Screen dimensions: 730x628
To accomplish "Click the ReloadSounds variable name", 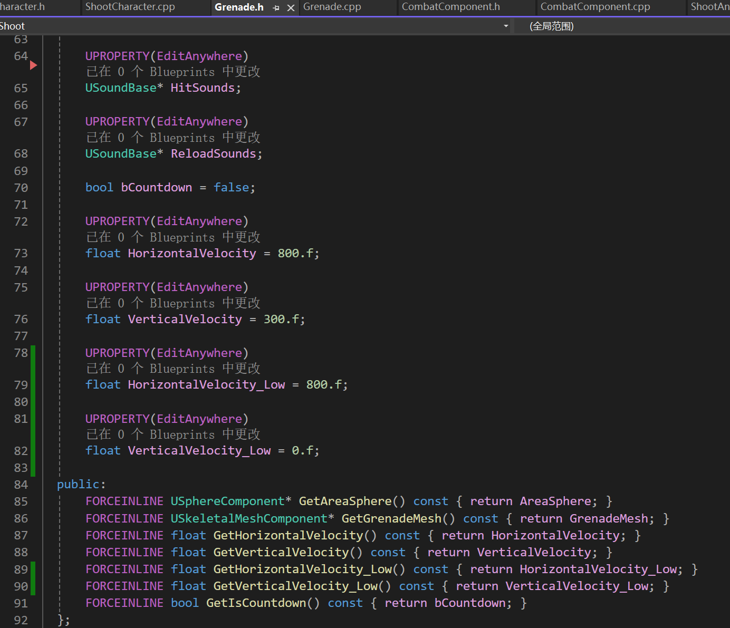I will (213, 153).
